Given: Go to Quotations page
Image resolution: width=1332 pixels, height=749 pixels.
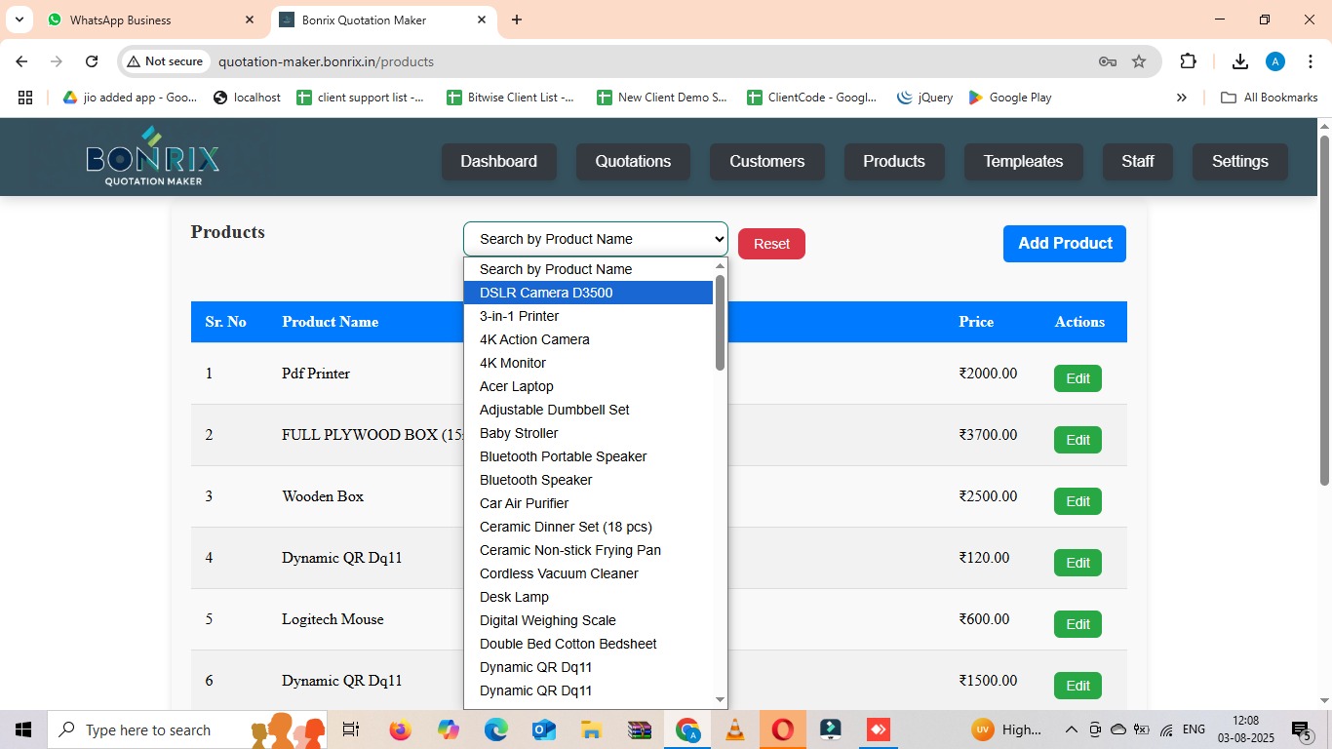Looking at the screenshot, I should tap(633, 162).
